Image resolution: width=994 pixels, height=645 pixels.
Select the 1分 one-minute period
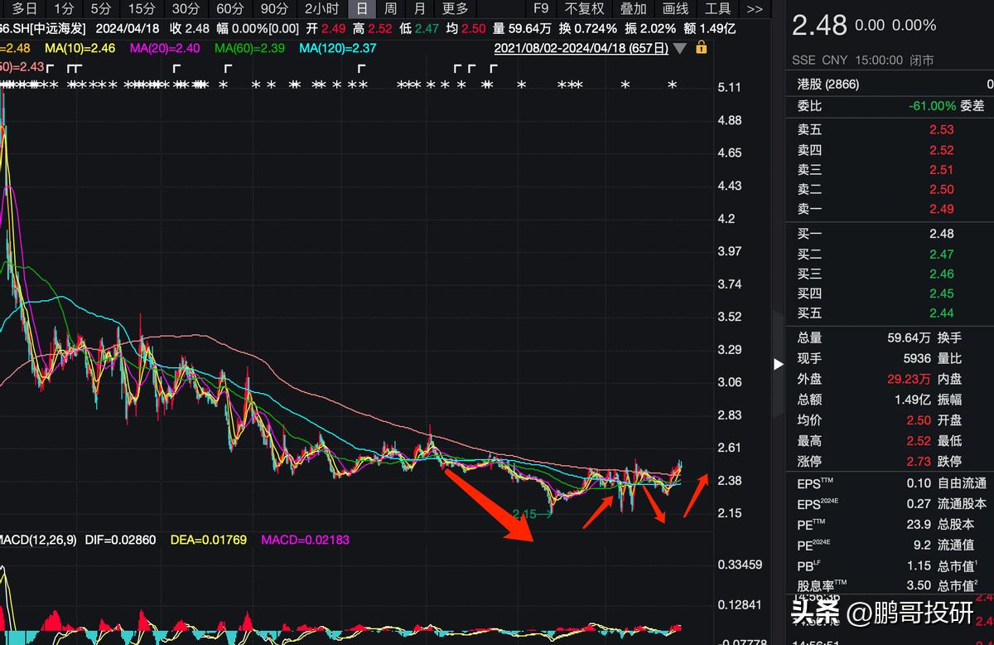(64, 9)
